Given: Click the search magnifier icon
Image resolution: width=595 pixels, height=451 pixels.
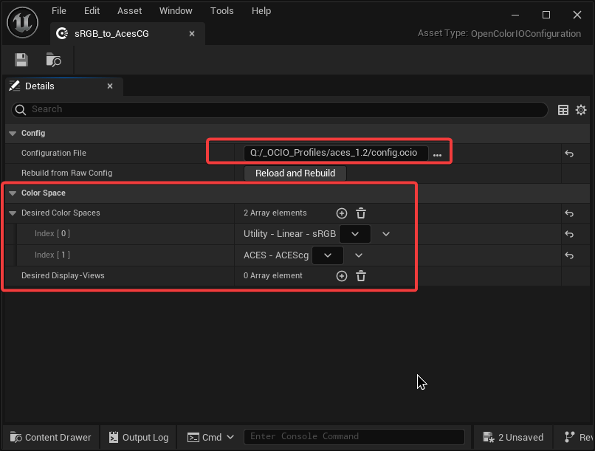Looking at the screenshot, I should click(21, 110).
